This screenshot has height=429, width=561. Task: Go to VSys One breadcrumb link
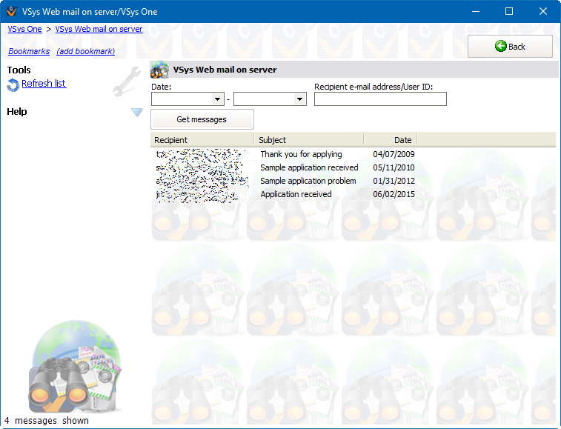pos(24,30)
